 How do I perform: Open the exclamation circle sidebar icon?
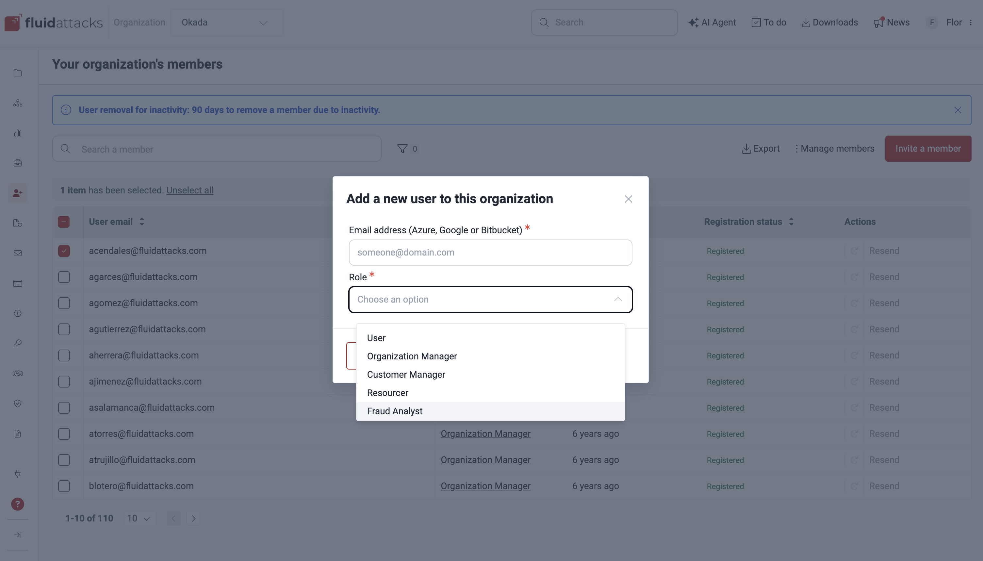coord(18,313)
